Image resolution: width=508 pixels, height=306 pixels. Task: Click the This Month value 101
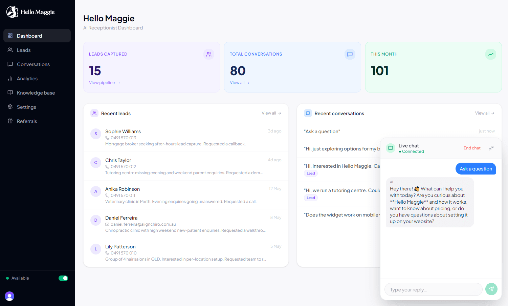(380, 71)
